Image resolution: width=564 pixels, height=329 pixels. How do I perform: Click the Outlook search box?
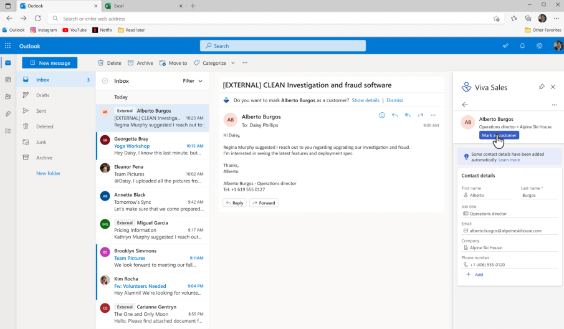[285, 45]
